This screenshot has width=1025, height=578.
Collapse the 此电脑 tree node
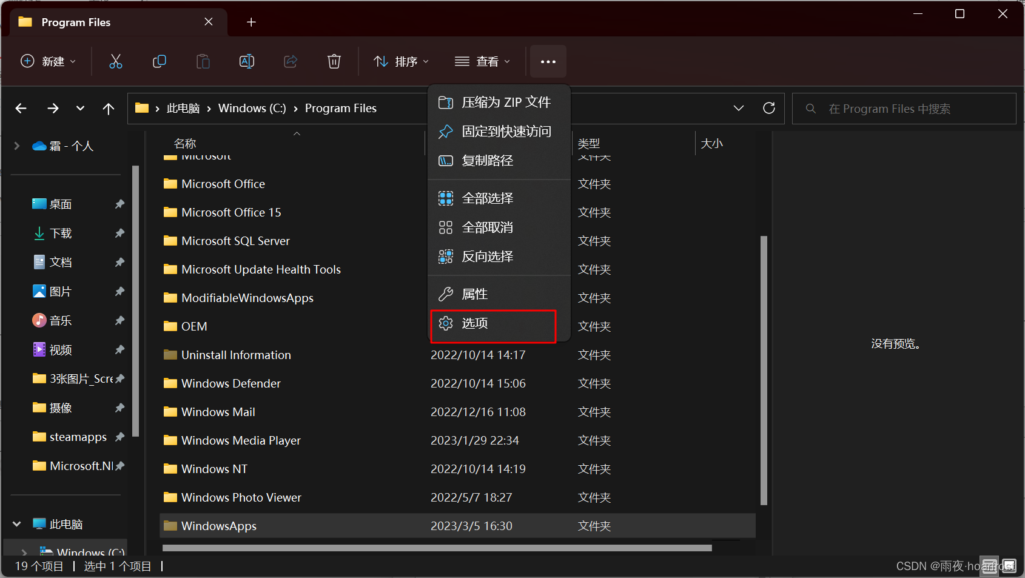click(17, 524)
